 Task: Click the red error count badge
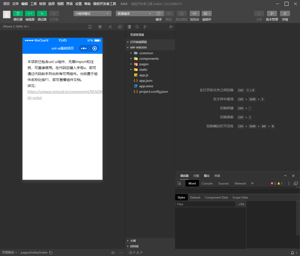click(273, 183)
